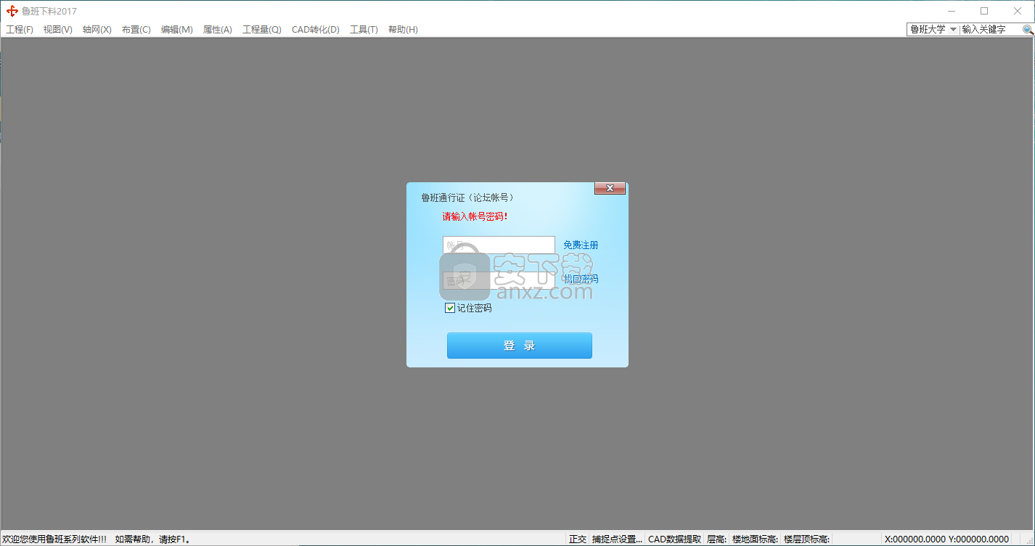
Task: Close the 鲁班下料2017 main window
Action: pyautogui.click(x=1018, y=11)
